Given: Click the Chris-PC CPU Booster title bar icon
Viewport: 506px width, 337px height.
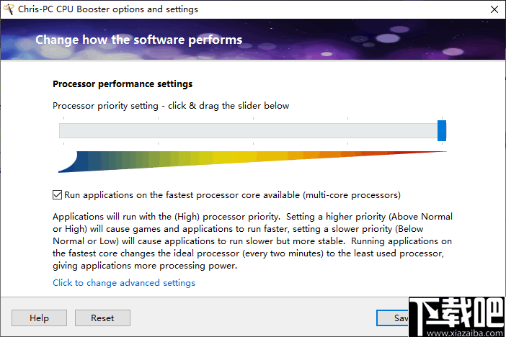Looking at the screenshot, I should click(x=10, y=9).
